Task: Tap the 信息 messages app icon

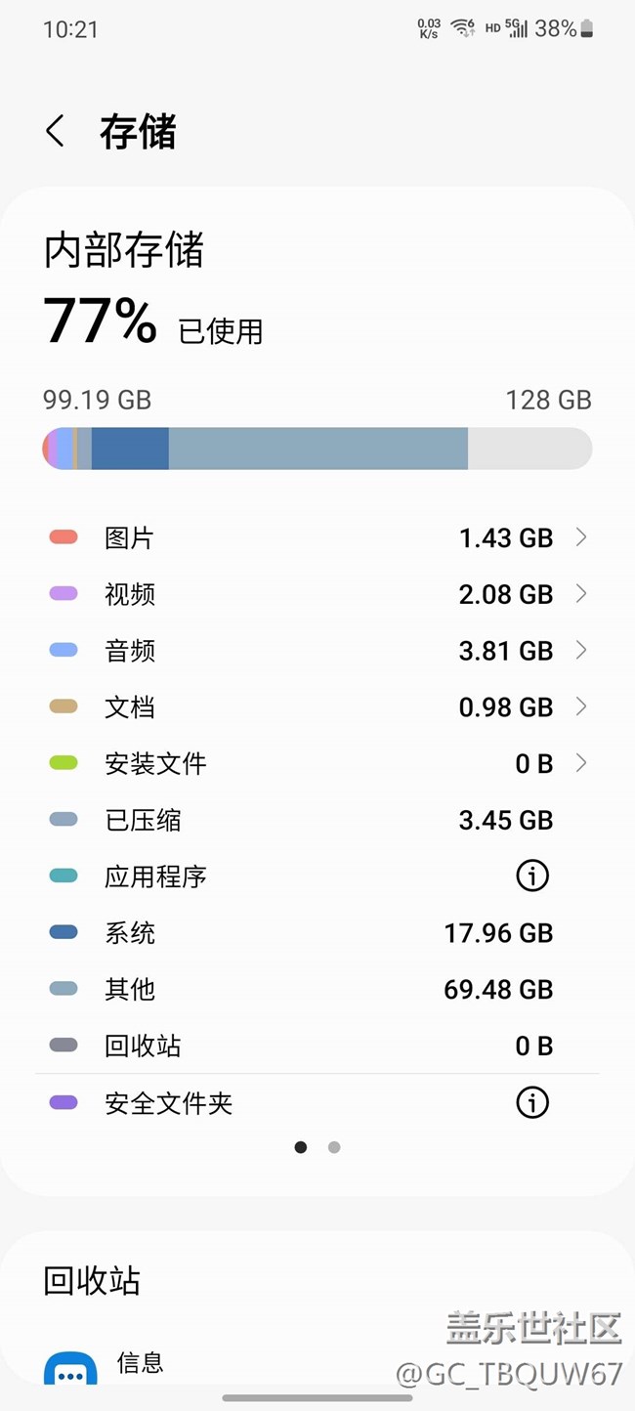Action: coord(70,1368)
